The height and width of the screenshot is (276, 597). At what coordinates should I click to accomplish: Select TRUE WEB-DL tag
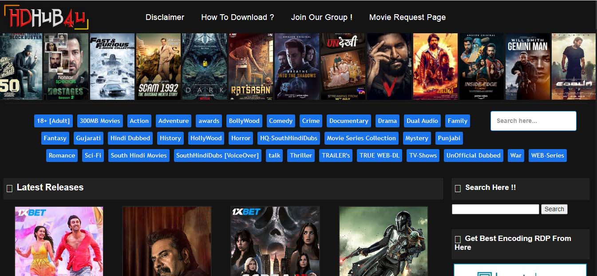click(x=380, y=155)
